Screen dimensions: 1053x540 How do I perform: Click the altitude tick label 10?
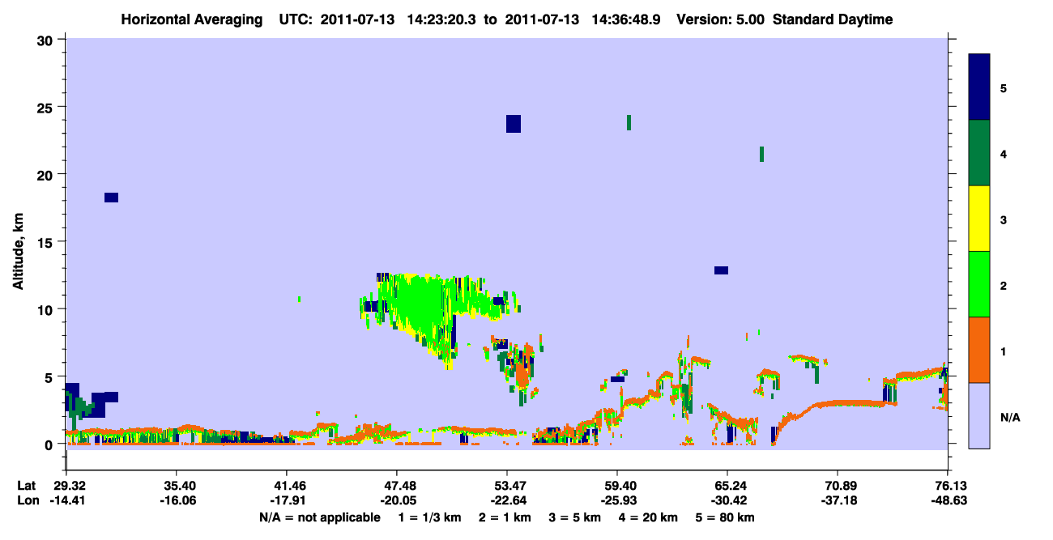click(47, 309)
